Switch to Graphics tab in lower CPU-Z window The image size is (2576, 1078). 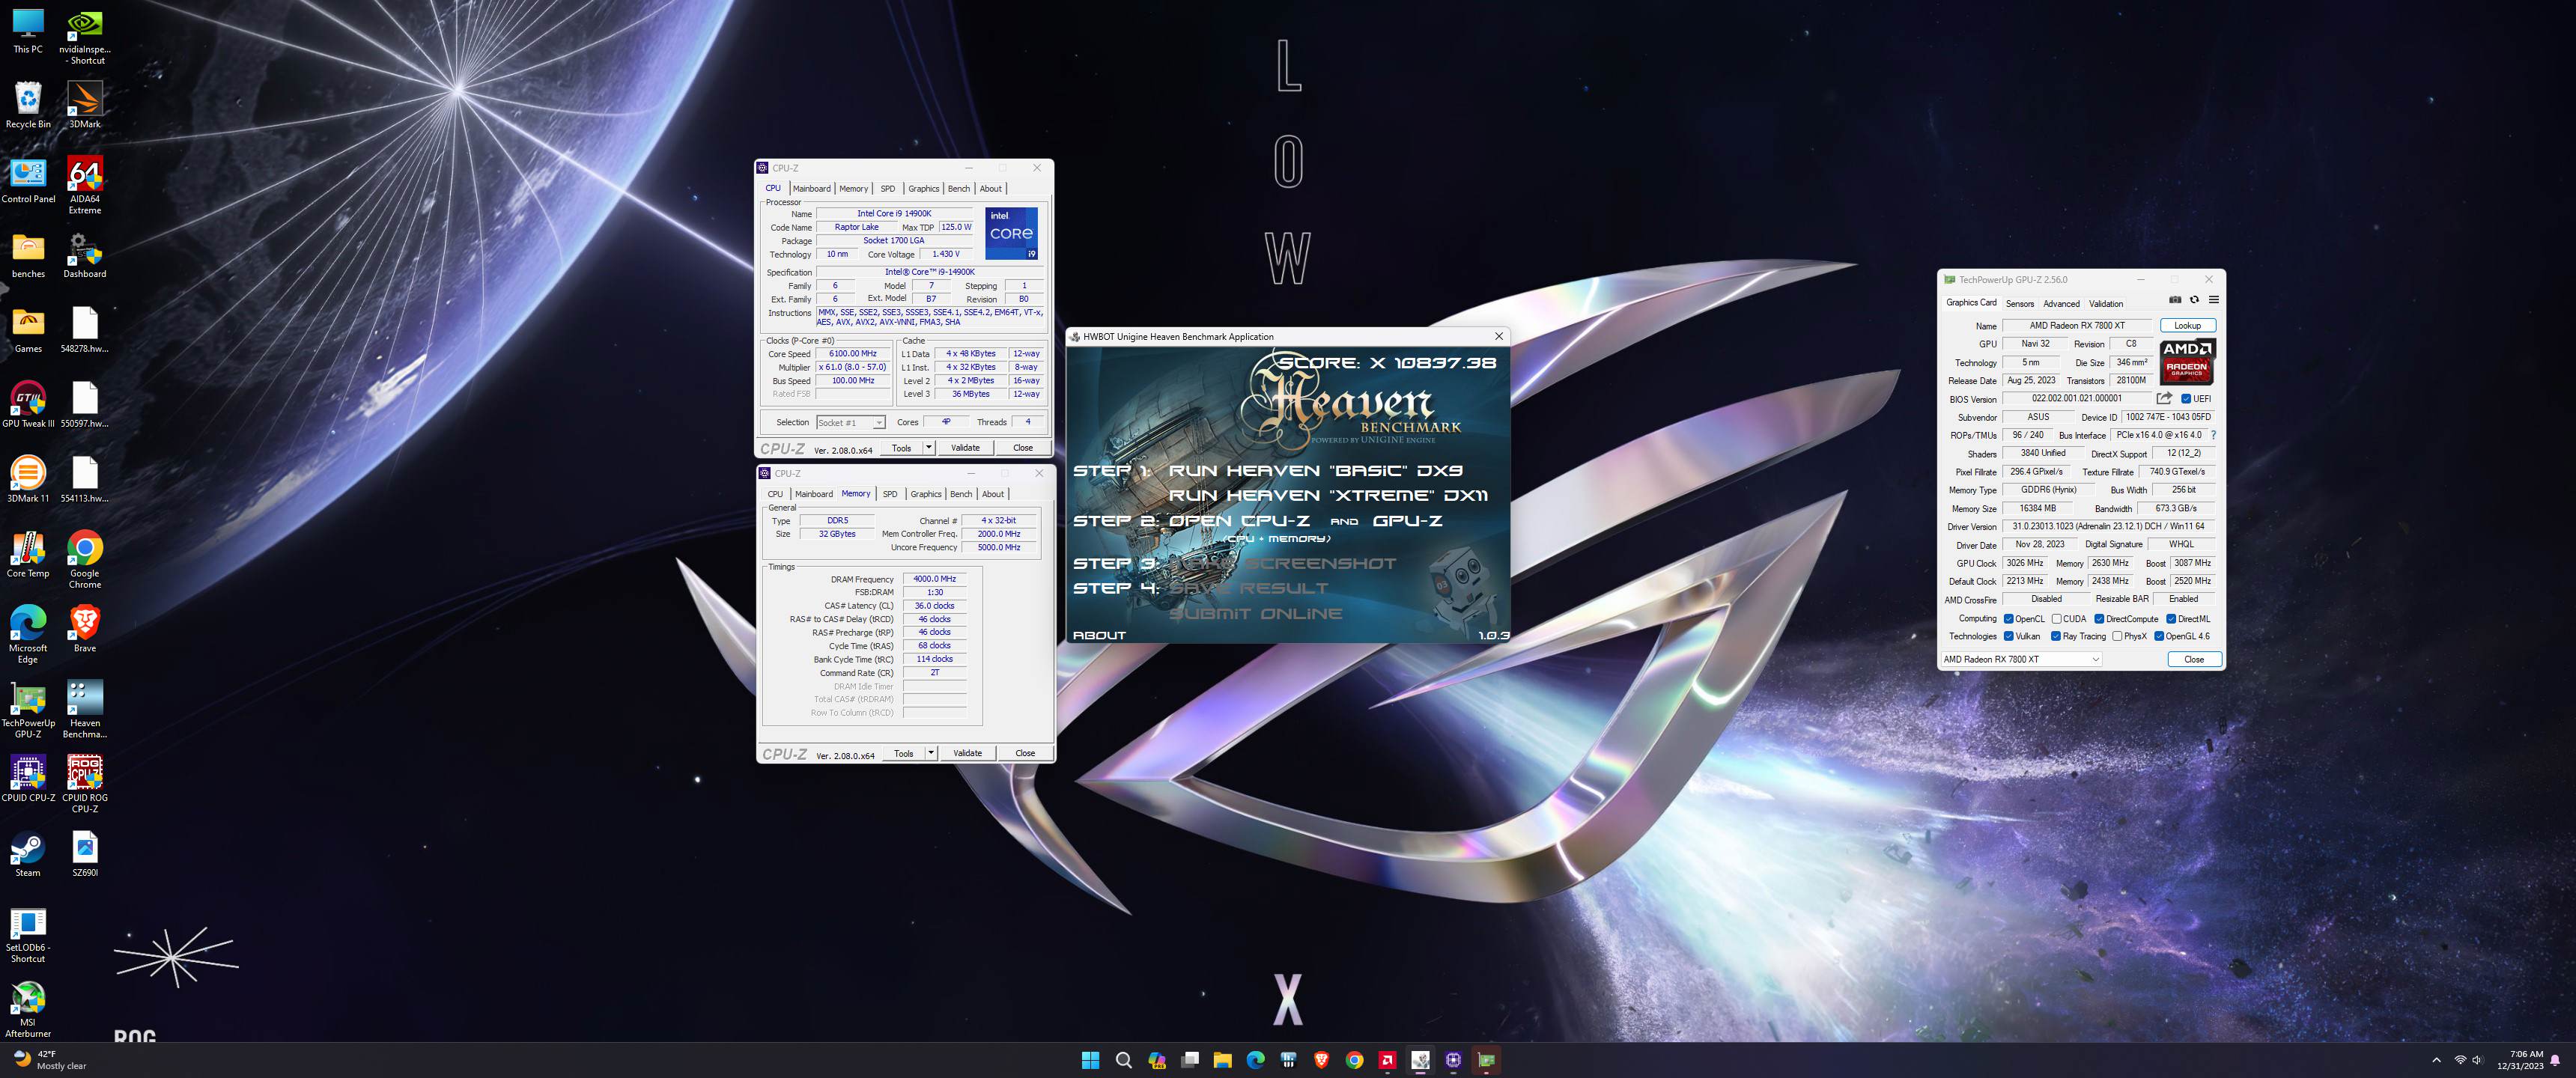pyautogui.click(x=926, y=494)
